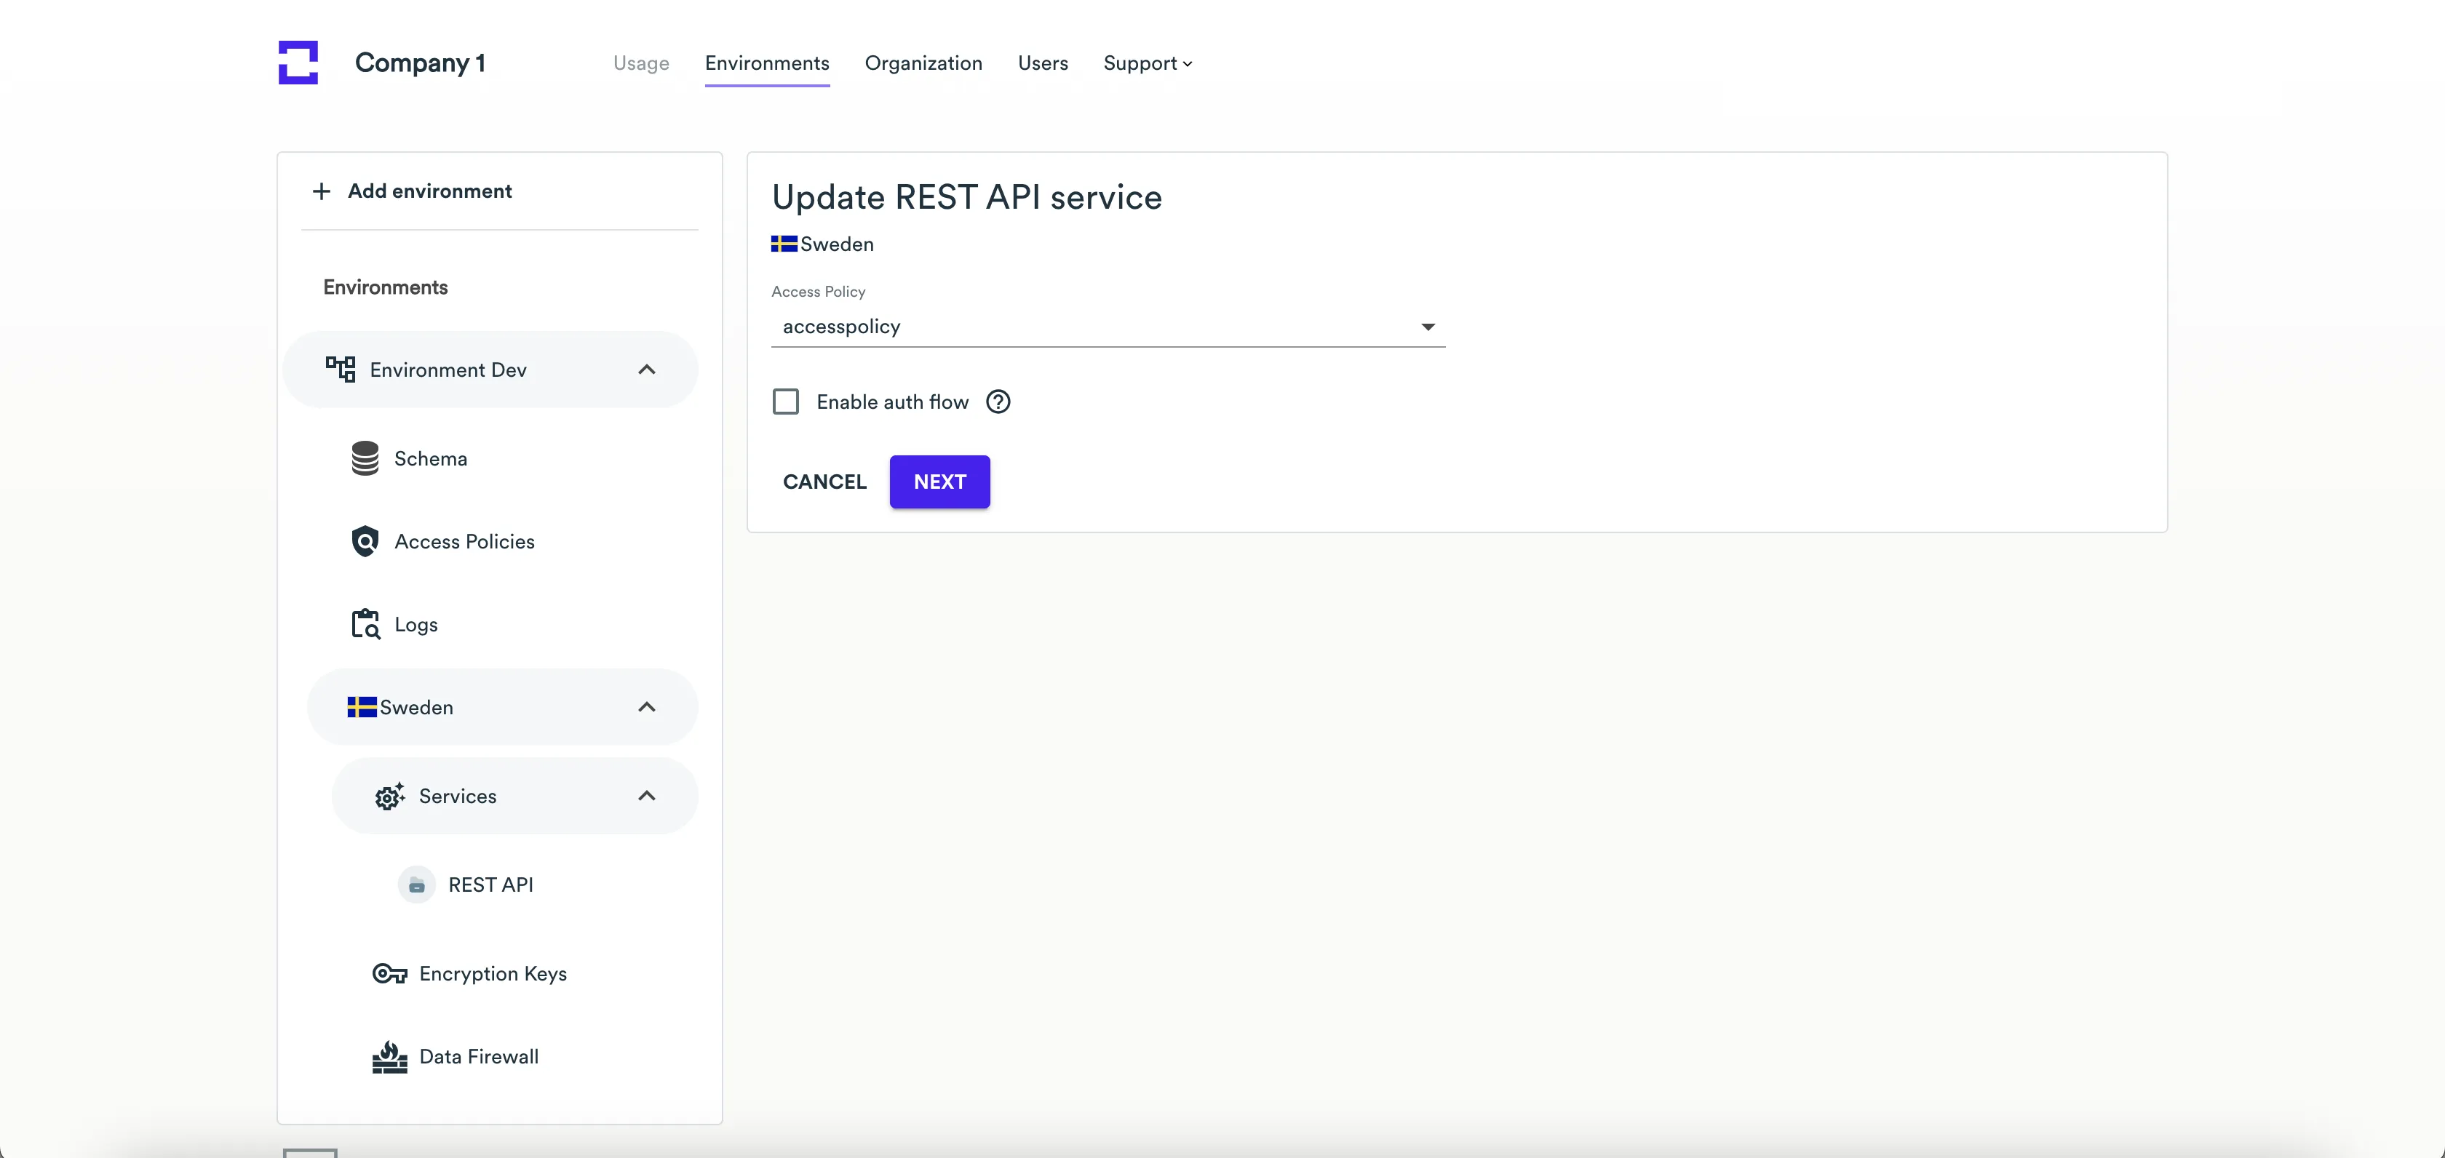This screenshot has height=1158, width=2445.
Task: Click the CANCEL button
Action: pos(824,482)
